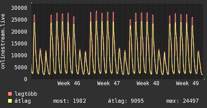207x108 pixels.
Task: Click the Week 49 axis label
Action: pyautogui.click(x=187, y=83)
